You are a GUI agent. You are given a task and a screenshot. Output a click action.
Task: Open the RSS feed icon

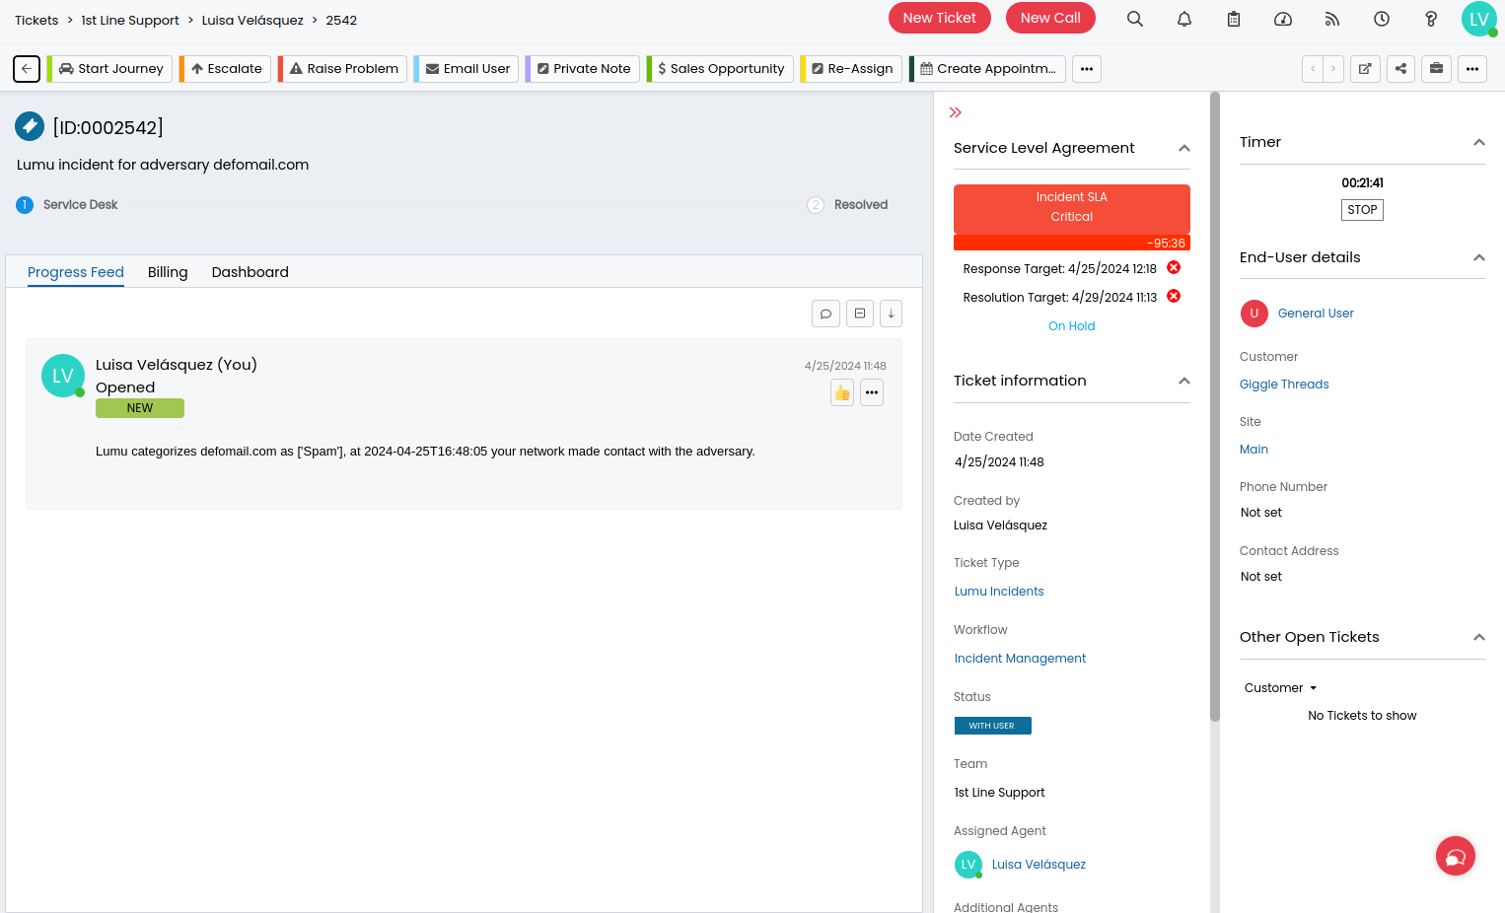pyautogui.click(x=1332, y=19)
